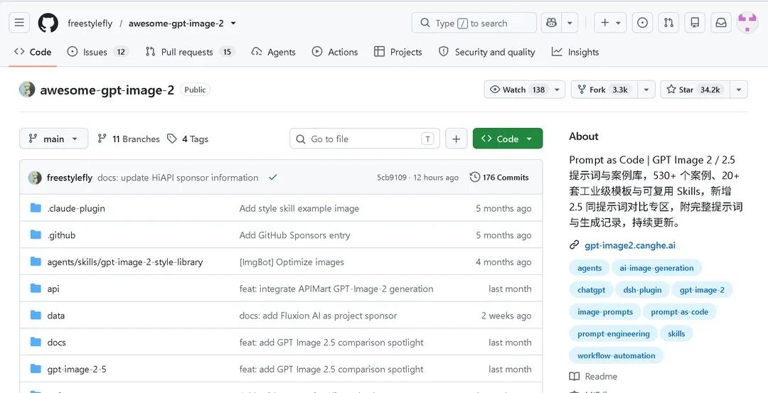Switch to the Actions tab

click(335, 52)
